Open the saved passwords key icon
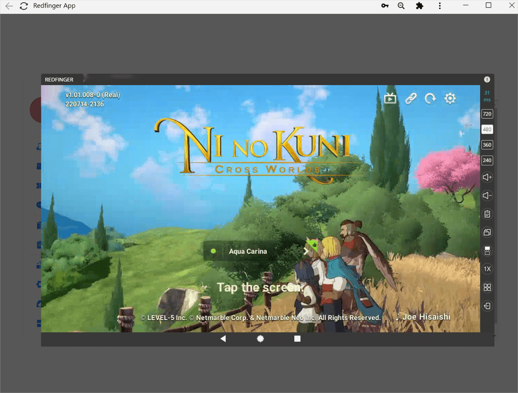The height and width of the screenshot is (393, 518). tap(385, 6)
